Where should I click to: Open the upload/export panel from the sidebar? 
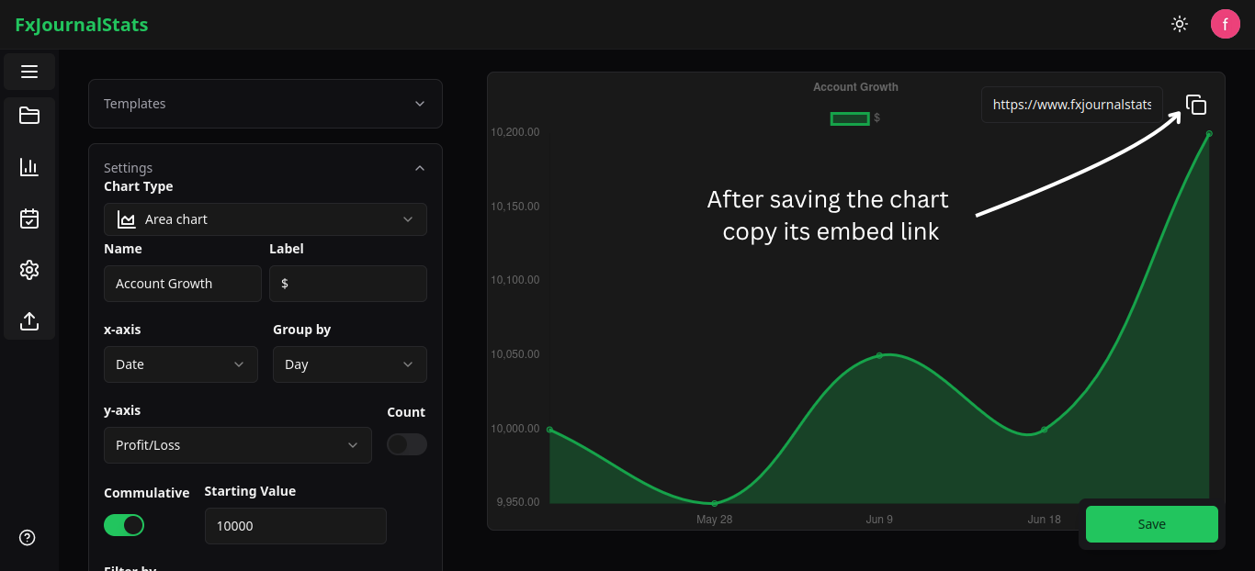(x=28, y=321)
